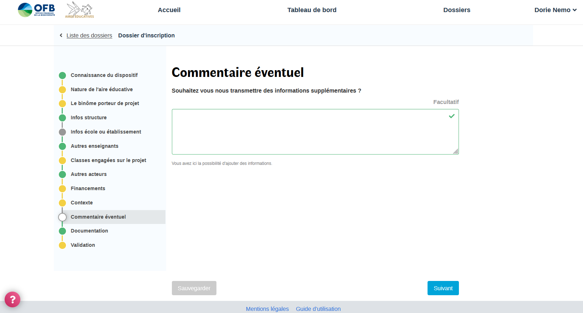583x313 pixels.
Task: Go to Tableau de bord
Action: pos(312,10)
